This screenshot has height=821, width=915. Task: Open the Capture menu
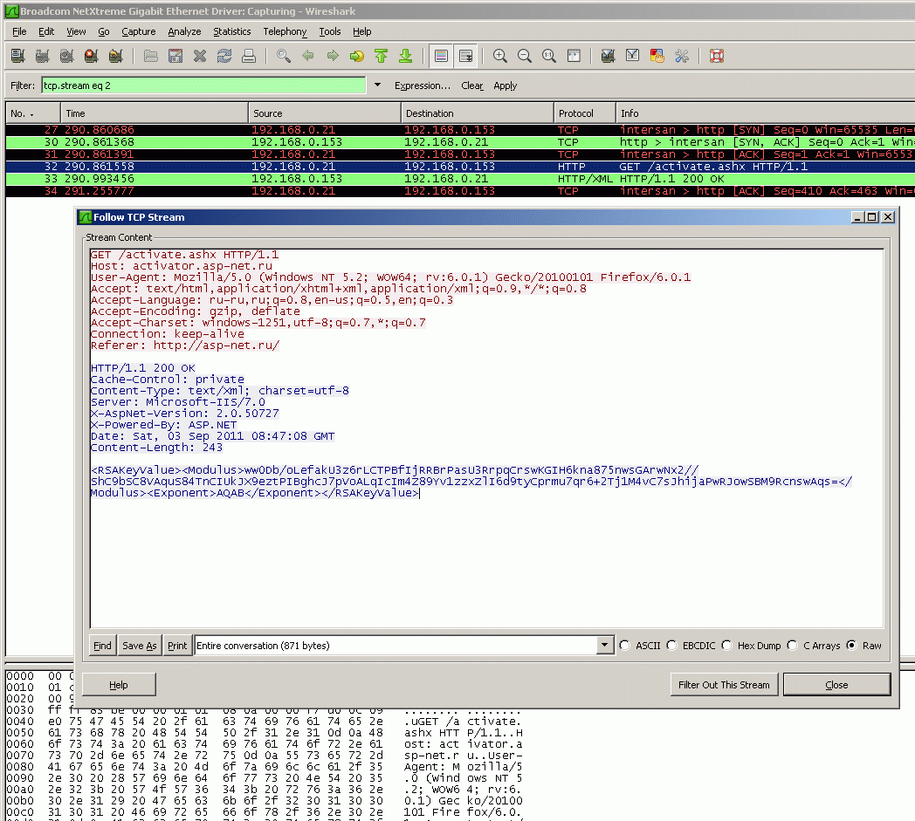[x=138, y=31]
